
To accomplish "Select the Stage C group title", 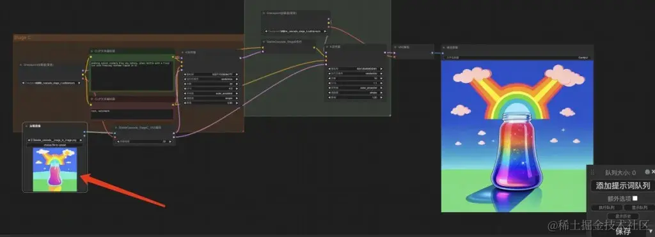I will pos(22,38).
